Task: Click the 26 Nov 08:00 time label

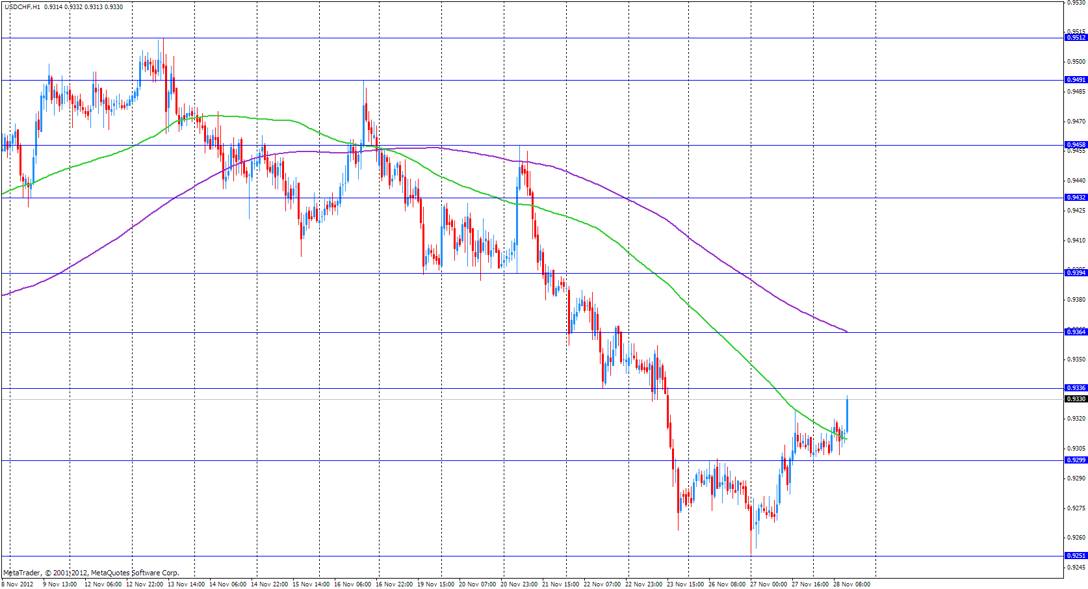Action: click(x=727, y=584)
